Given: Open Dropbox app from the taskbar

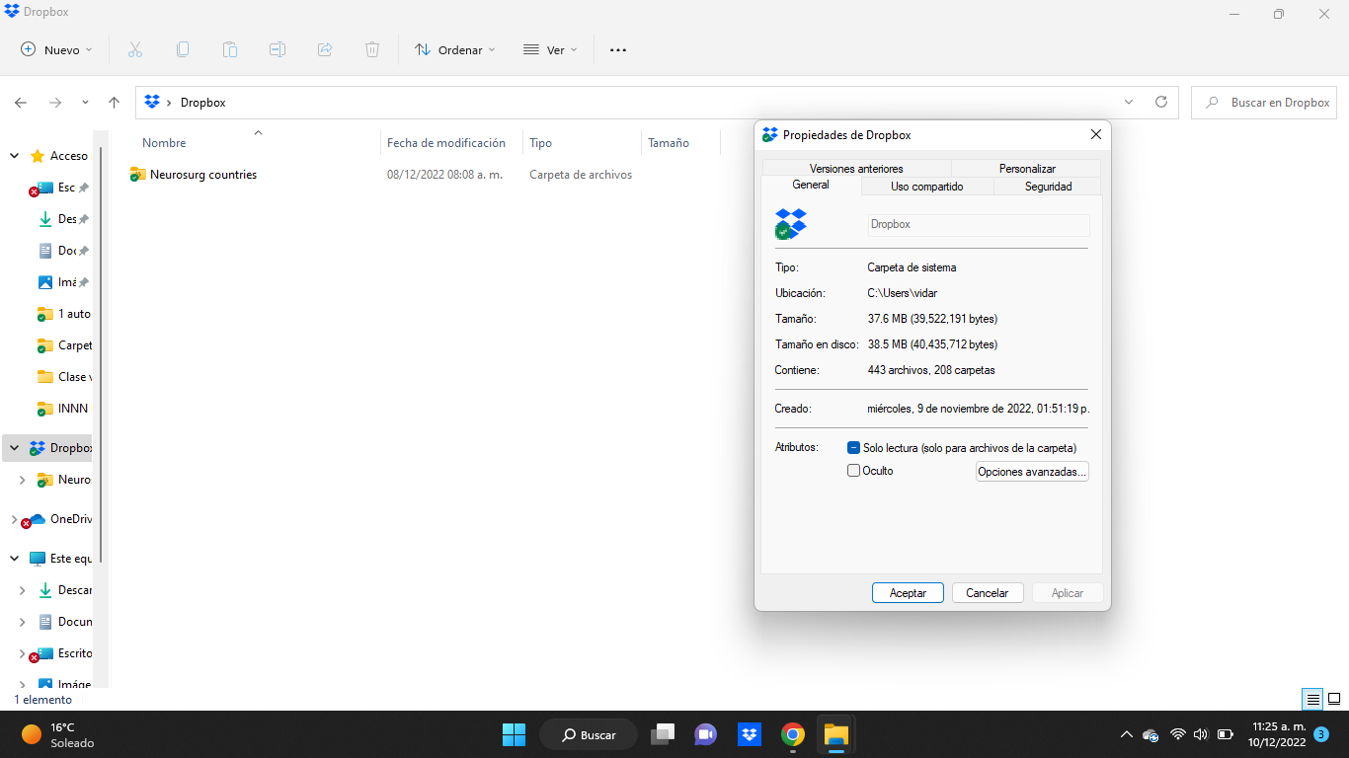Looking at the screenshot, I should (x=750, y=734).
